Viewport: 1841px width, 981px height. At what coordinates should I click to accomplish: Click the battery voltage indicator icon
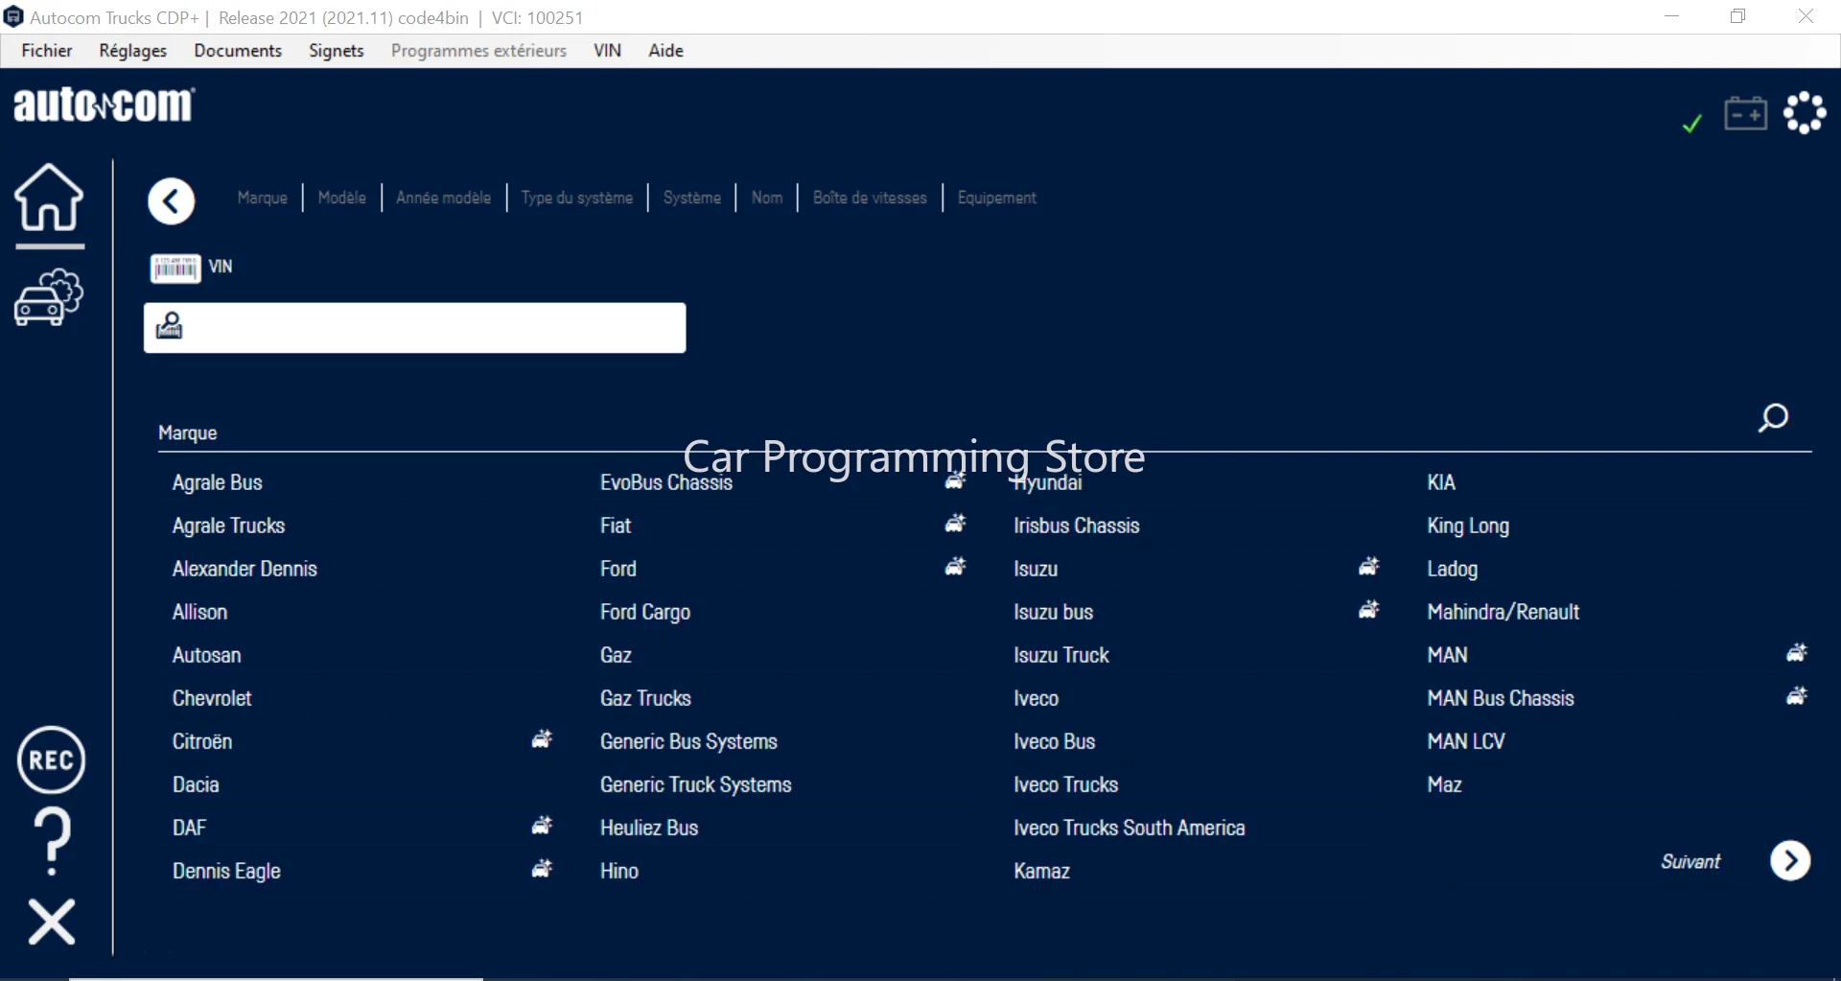point(1746,113)
